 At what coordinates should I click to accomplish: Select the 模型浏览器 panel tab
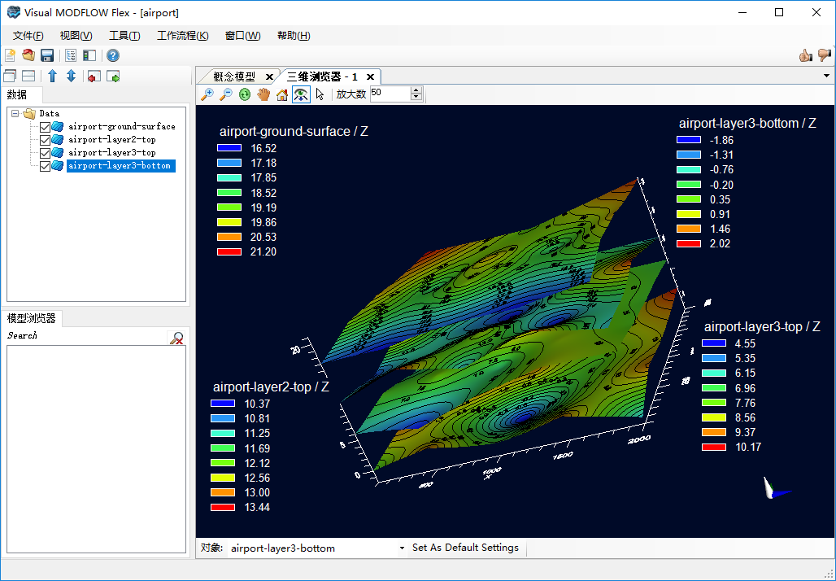point(31,318)
